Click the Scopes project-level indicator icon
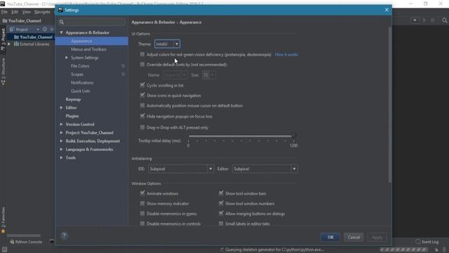The width and height of the screenshot is (449, 253). [x=123, y=74]
